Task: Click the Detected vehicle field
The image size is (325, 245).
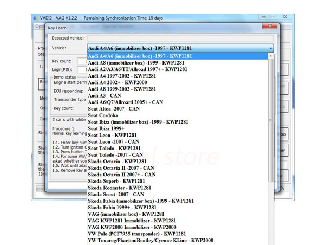Action: click(180, 38)
